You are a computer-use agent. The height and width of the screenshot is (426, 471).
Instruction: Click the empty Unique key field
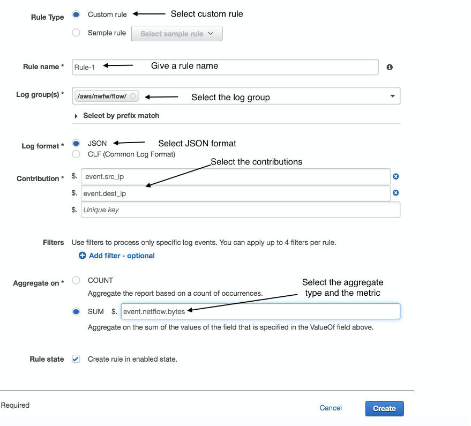pyautogui.click(x=240, y=210)
